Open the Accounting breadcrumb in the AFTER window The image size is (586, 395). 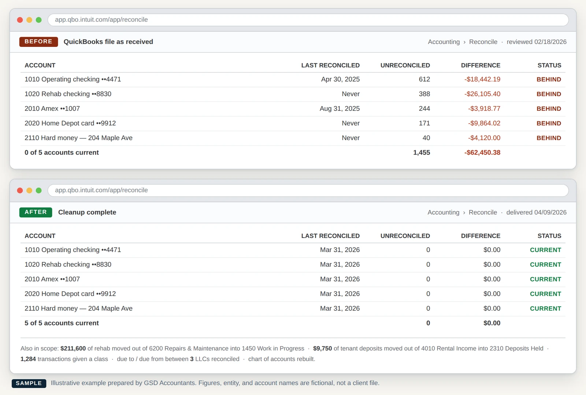point(443,212)
